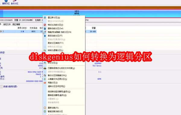Screen dimensions: 181x115
Task: Click the 建立新分区 layered-box icon
Action: tap(45, 18)
